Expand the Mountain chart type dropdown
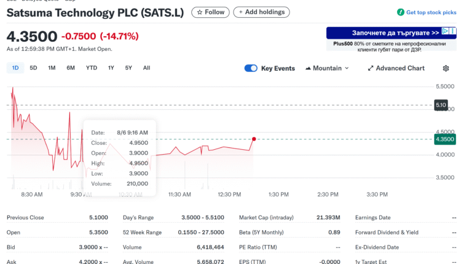Viewport: 461px width, 264px height. (x=327, y=68)
